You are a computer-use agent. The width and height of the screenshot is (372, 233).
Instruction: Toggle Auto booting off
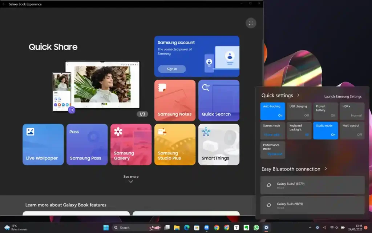[x=272, y=111]
